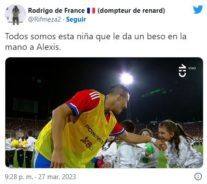Open the tweet info circle icon
The image size is (207, 184).
pyautogui.click(x=198, y=176)
